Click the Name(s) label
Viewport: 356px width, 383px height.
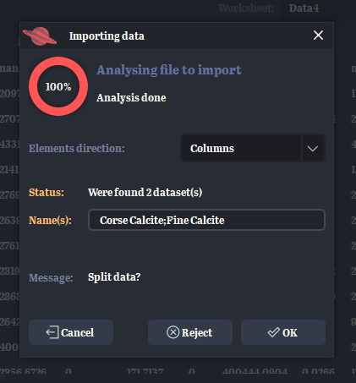[x=50, y=220]
